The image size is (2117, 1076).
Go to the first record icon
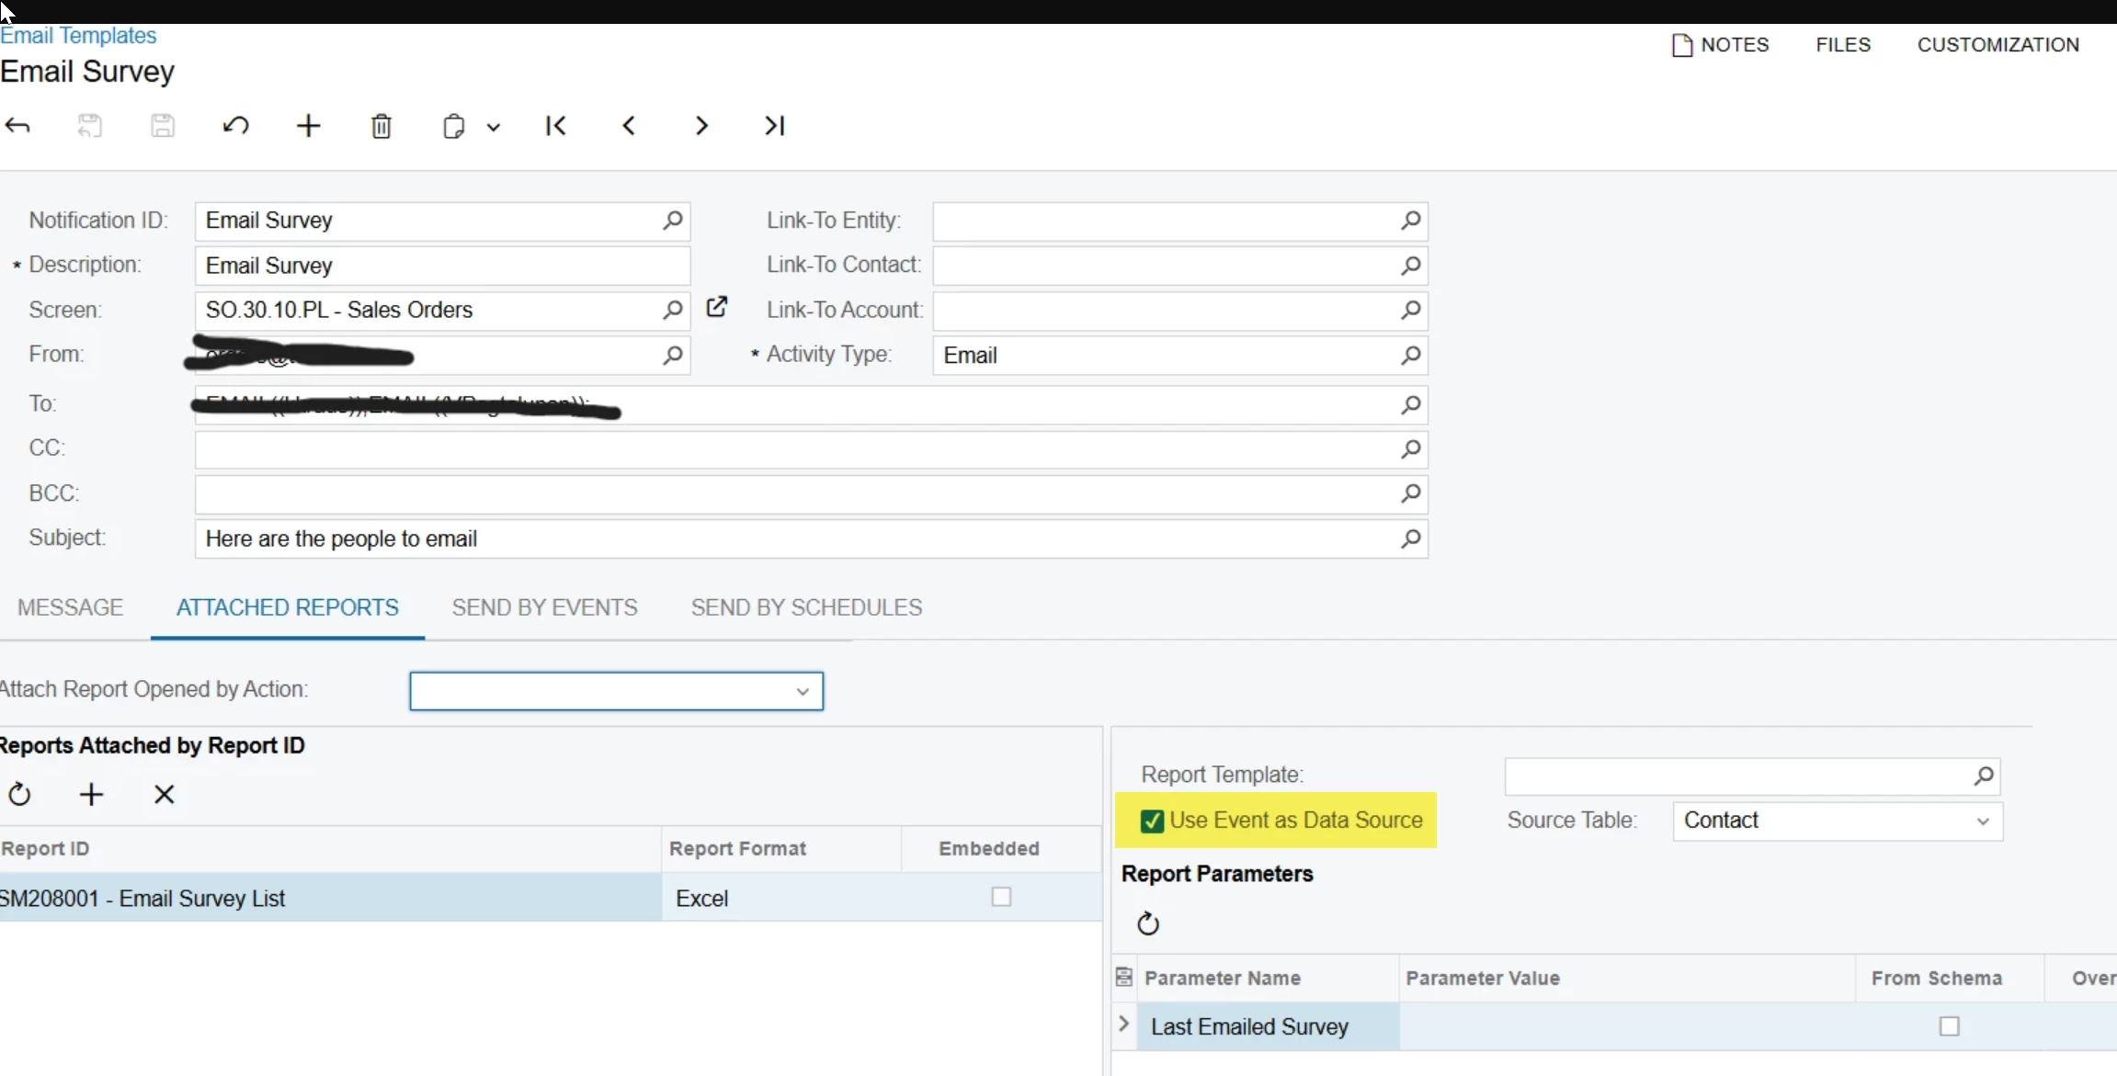coord(555,126)
